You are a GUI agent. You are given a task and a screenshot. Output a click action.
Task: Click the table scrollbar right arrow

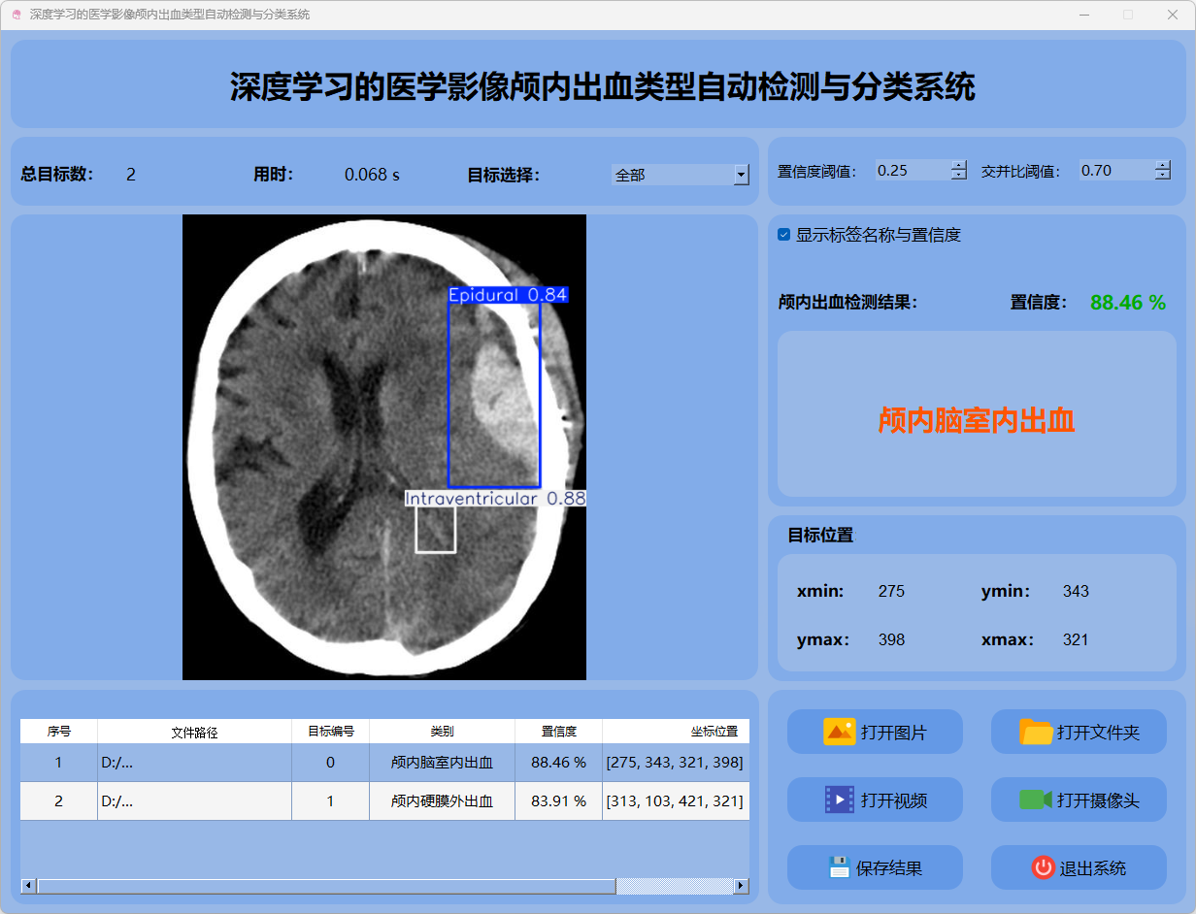click(x=742, y=886)
